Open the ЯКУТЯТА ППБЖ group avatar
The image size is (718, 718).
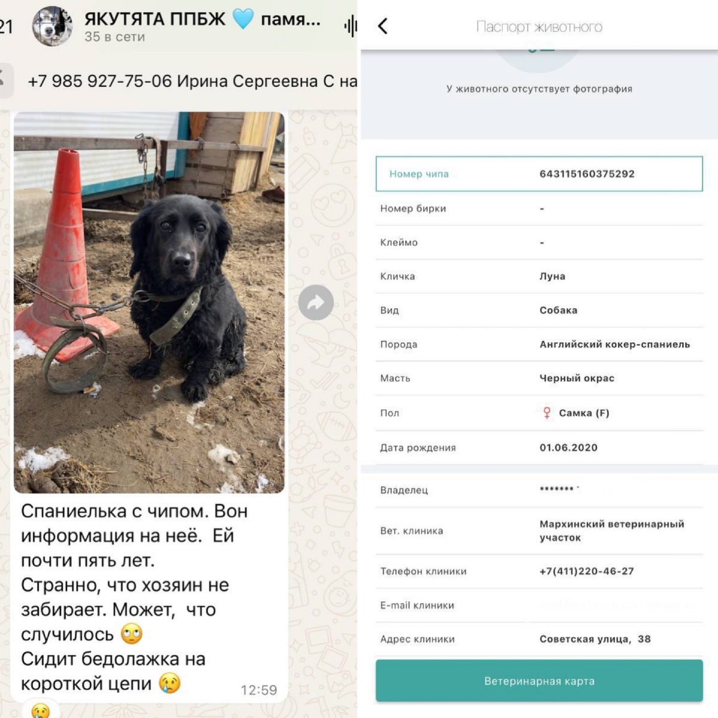[x=53, y=26]
